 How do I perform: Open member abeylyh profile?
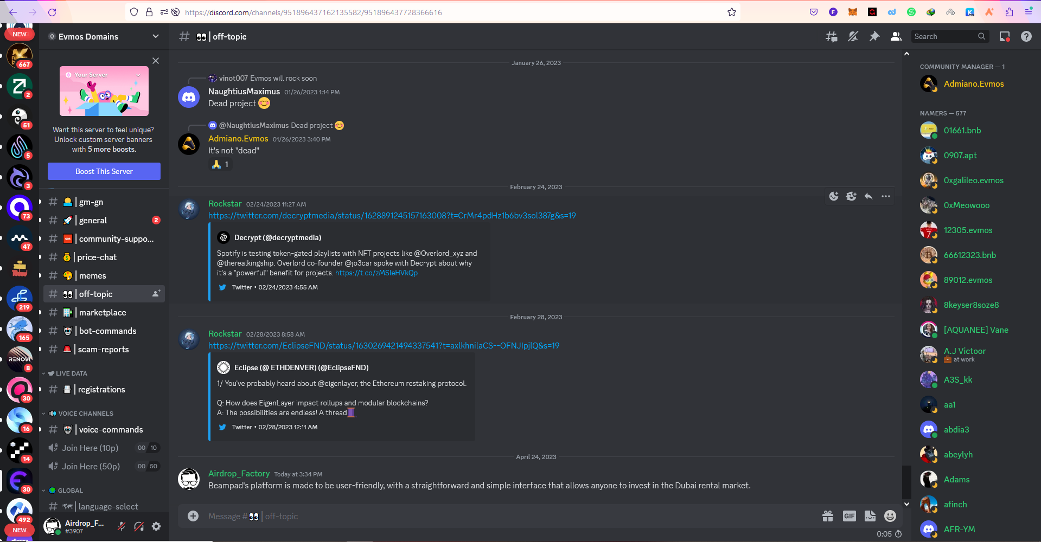point(973,455)
